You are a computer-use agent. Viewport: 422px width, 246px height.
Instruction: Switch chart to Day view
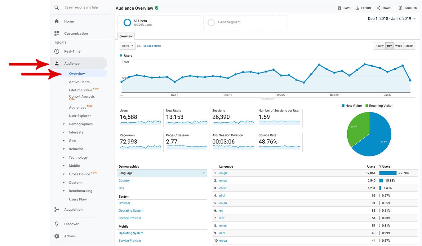389,46
